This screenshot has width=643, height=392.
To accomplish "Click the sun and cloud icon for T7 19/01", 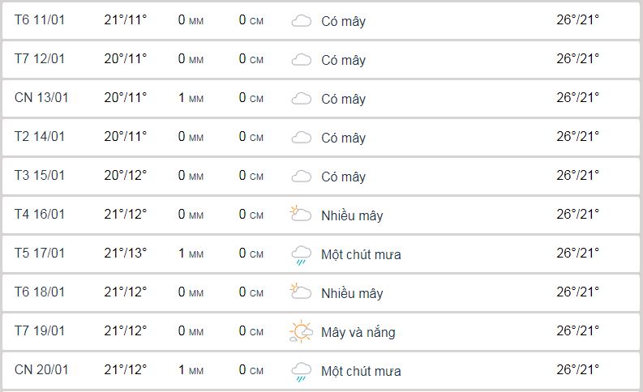I will [301, 331].
